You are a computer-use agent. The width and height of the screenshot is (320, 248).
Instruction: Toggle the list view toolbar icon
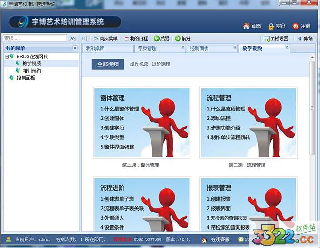click(84, 38)
